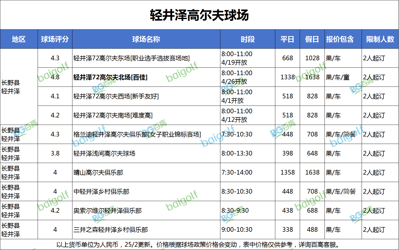Click the 轻井泽72高尔夫南场[难度高] cell
This screenshot has height=250, width=399.
coord(113,115)
